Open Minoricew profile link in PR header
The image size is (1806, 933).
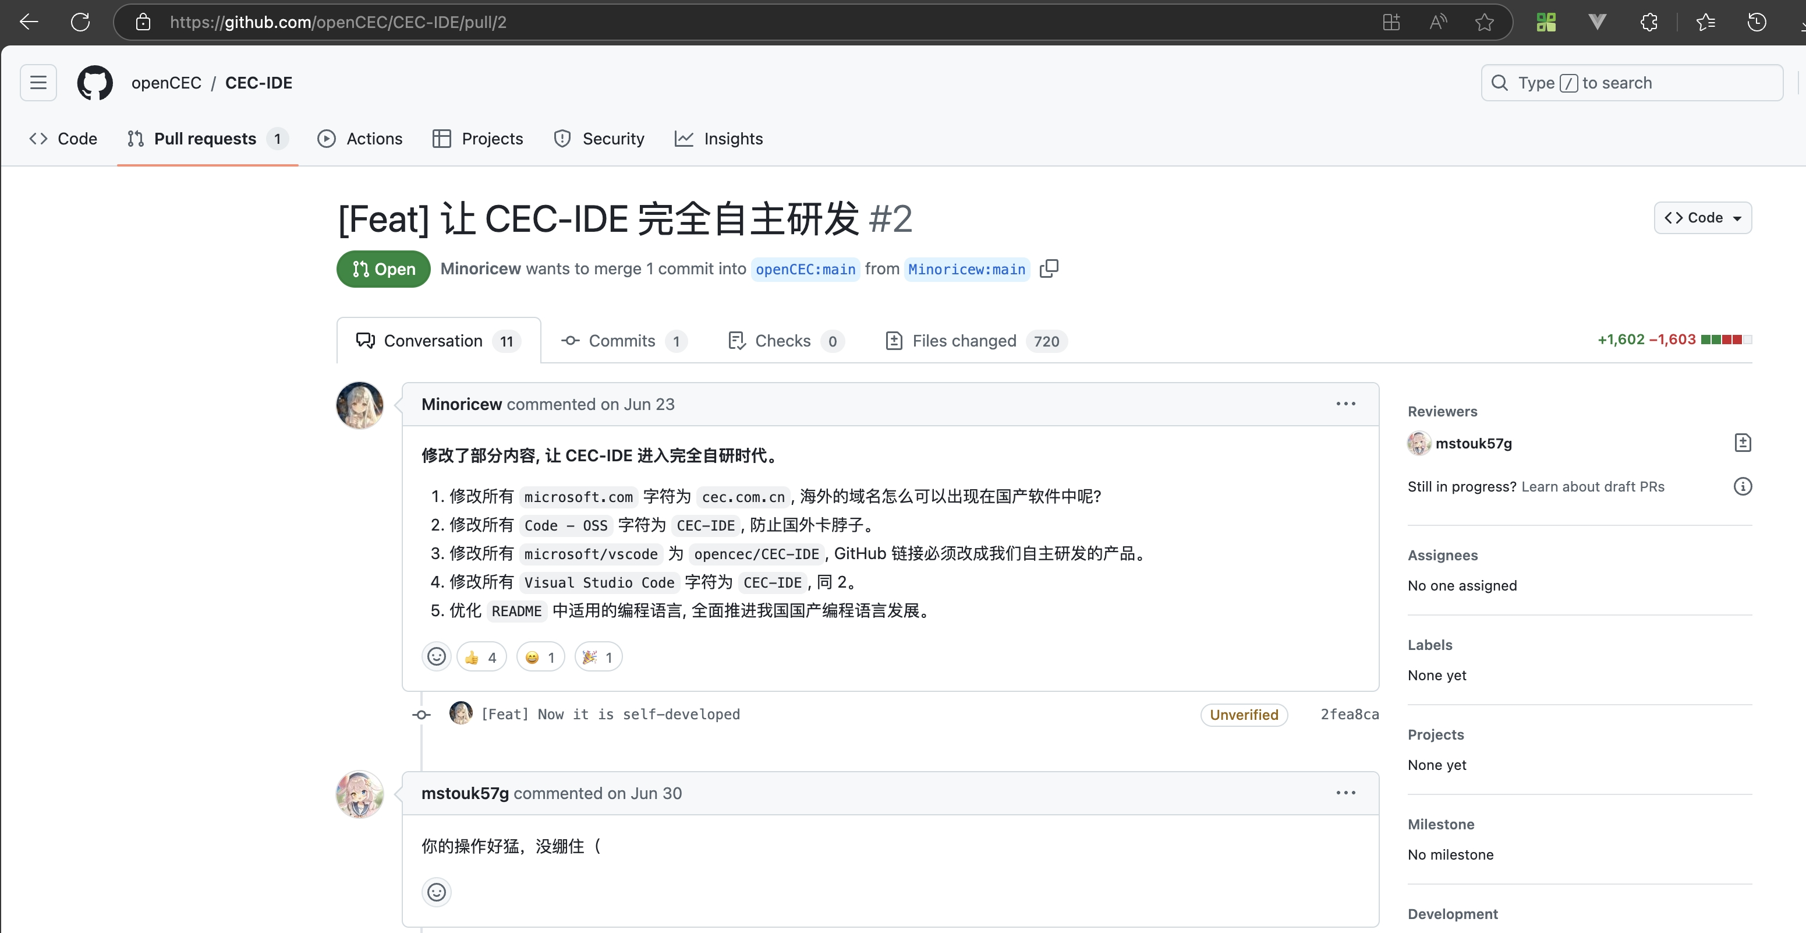pyautogui.click(x=480, y=268)
